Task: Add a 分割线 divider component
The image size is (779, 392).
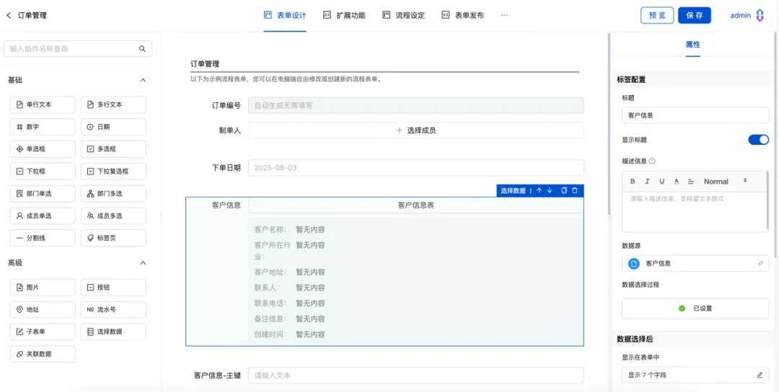Action: click(43, 239)
